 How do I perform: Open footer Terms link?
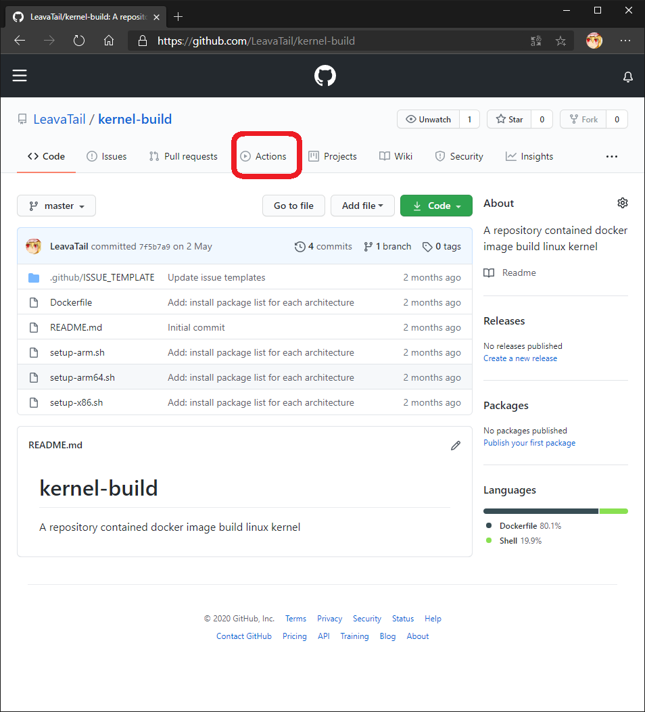click(295, 619)
